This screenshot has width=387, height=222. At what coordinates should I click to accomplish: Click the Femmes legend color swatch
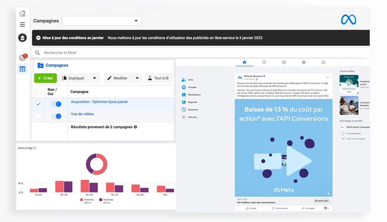pyautogui.click(x=82, y=199)
